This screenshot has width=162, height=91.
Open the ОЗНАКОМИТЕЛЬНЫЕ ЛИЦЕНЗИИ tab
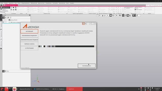click(x=29, y=40)
